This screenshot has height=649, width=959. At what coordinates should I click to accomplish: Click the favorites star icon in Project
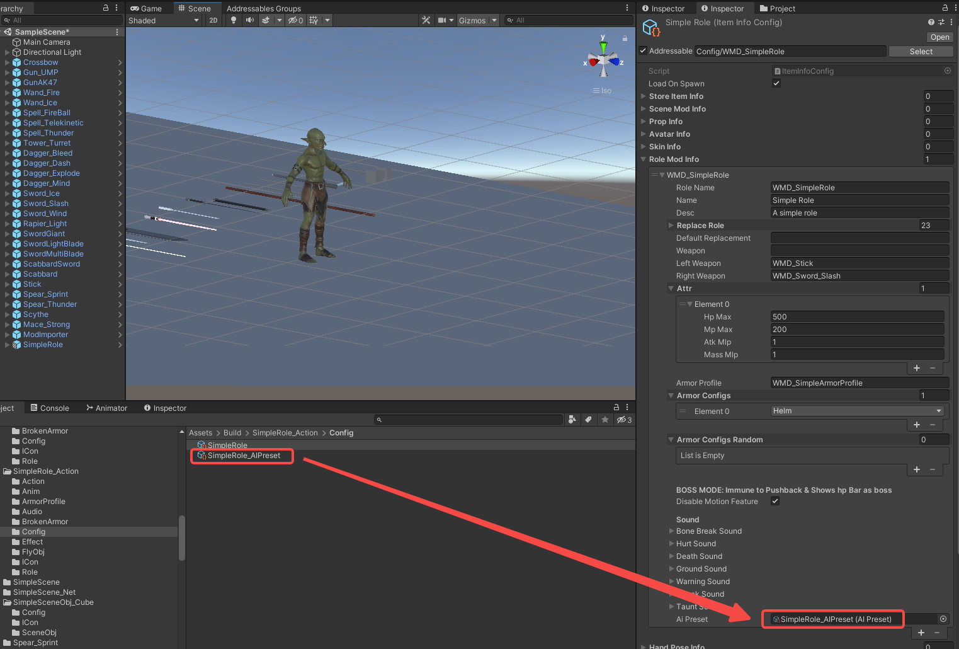click(604, 420)
